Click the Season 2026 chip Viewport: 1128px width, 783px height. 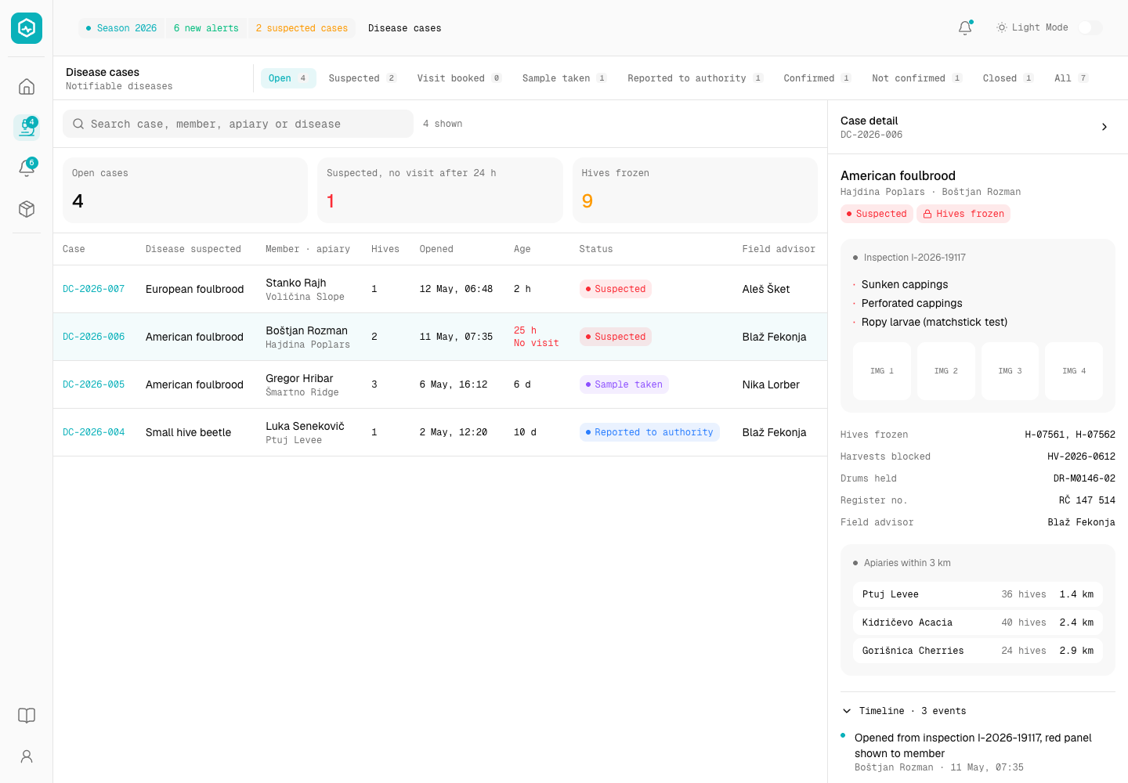121,28
